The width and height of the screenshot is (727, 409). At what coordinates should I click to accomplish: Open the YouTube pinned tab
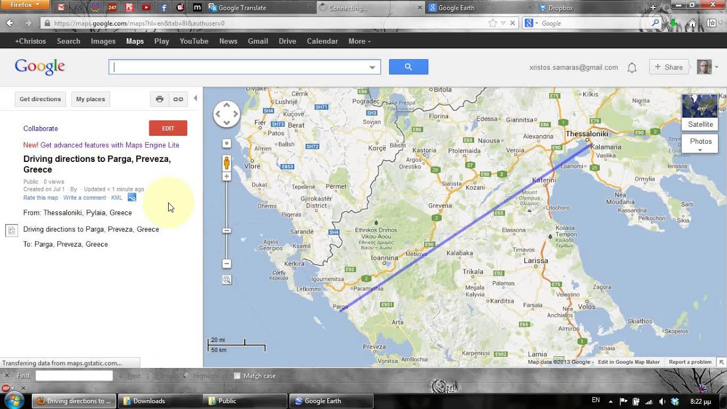[146, 7]
